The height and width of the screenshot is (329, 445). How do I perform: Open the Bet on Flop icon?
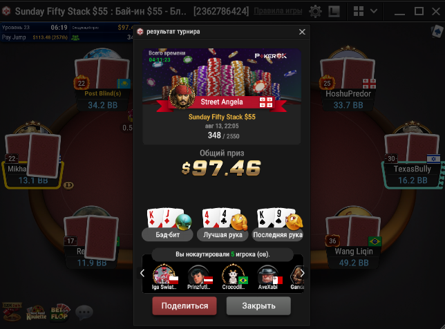[60, 312]
